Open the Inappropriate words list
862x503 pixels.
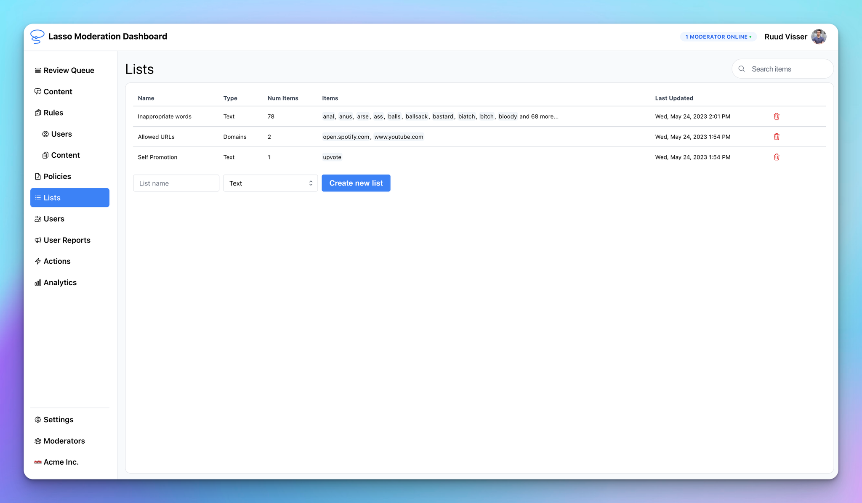pyautogui.click(x=165, y=116)
